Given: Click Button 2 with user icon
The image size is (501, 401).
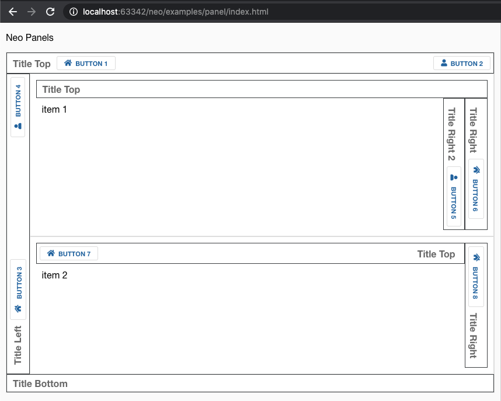Looking at the screenshot, I should click(462, 63).
